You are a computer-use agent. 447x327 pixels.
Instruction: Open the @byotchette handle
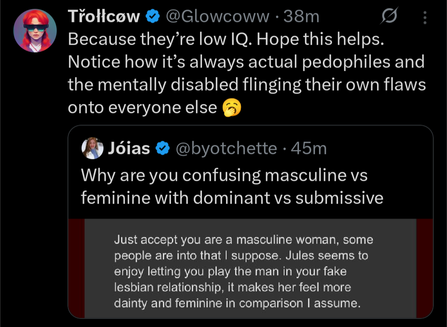coord(226,148)
